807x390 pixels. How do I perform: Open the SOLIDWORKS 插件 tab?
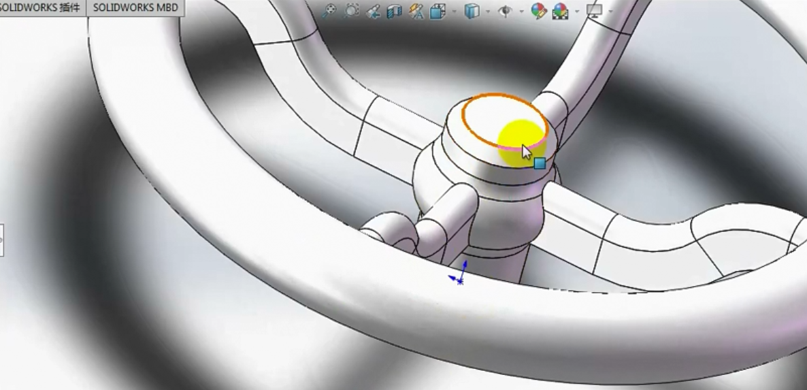[x=41, y=8]
